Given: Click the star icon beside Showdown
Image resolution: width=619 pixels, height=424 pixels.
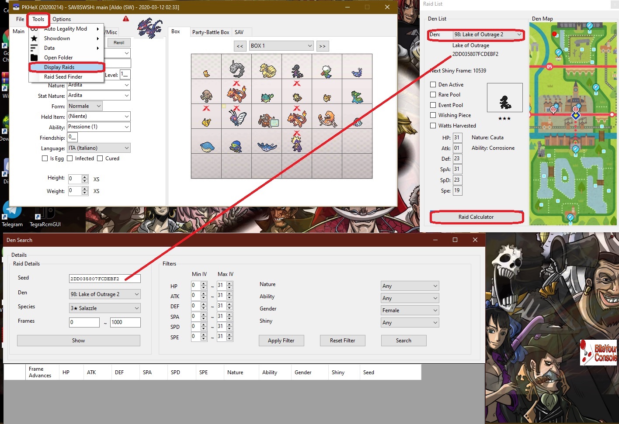Looking at the screenshot, I should pos(34,38).
